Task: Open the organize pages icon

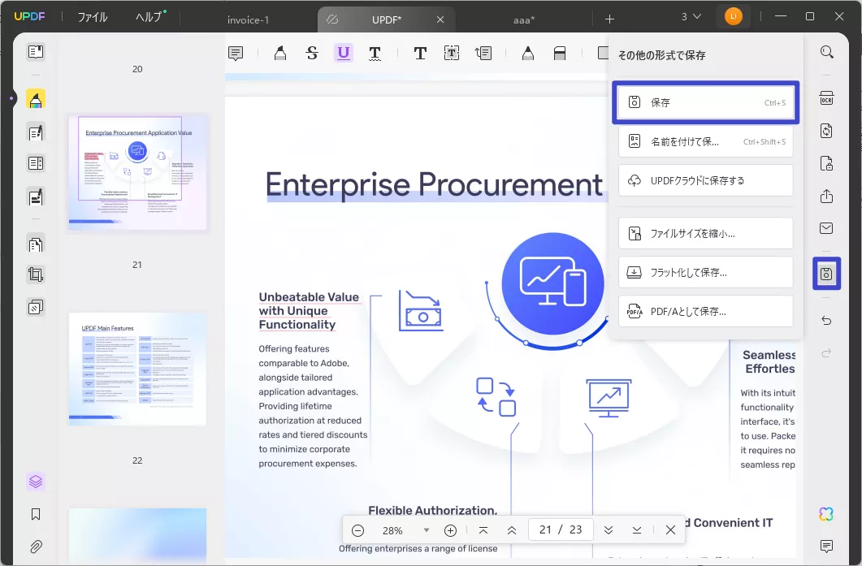Action: pos(36,244)
